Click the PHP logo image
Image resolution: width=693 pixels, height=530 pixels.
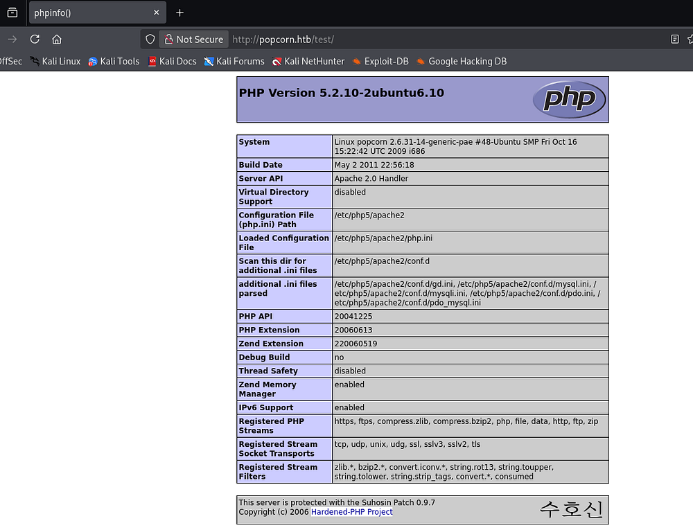[569, 99]
